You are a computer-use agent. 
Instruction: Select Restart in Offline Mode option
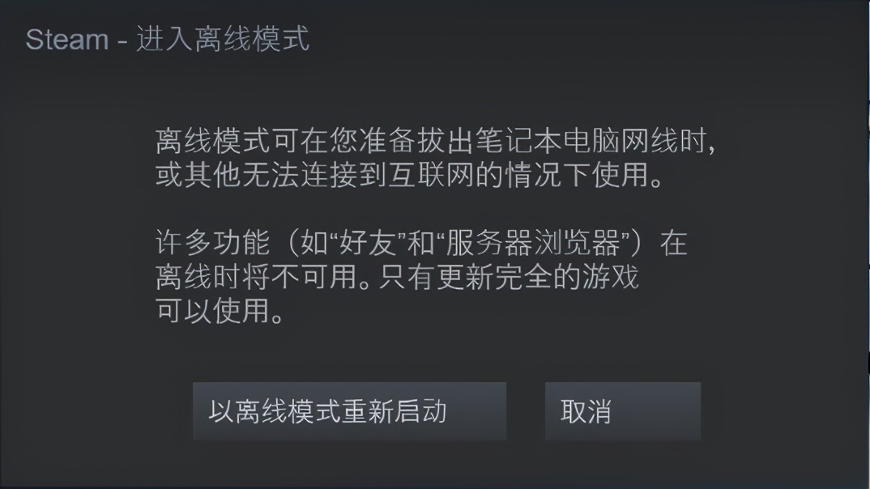tap(349, 410)
